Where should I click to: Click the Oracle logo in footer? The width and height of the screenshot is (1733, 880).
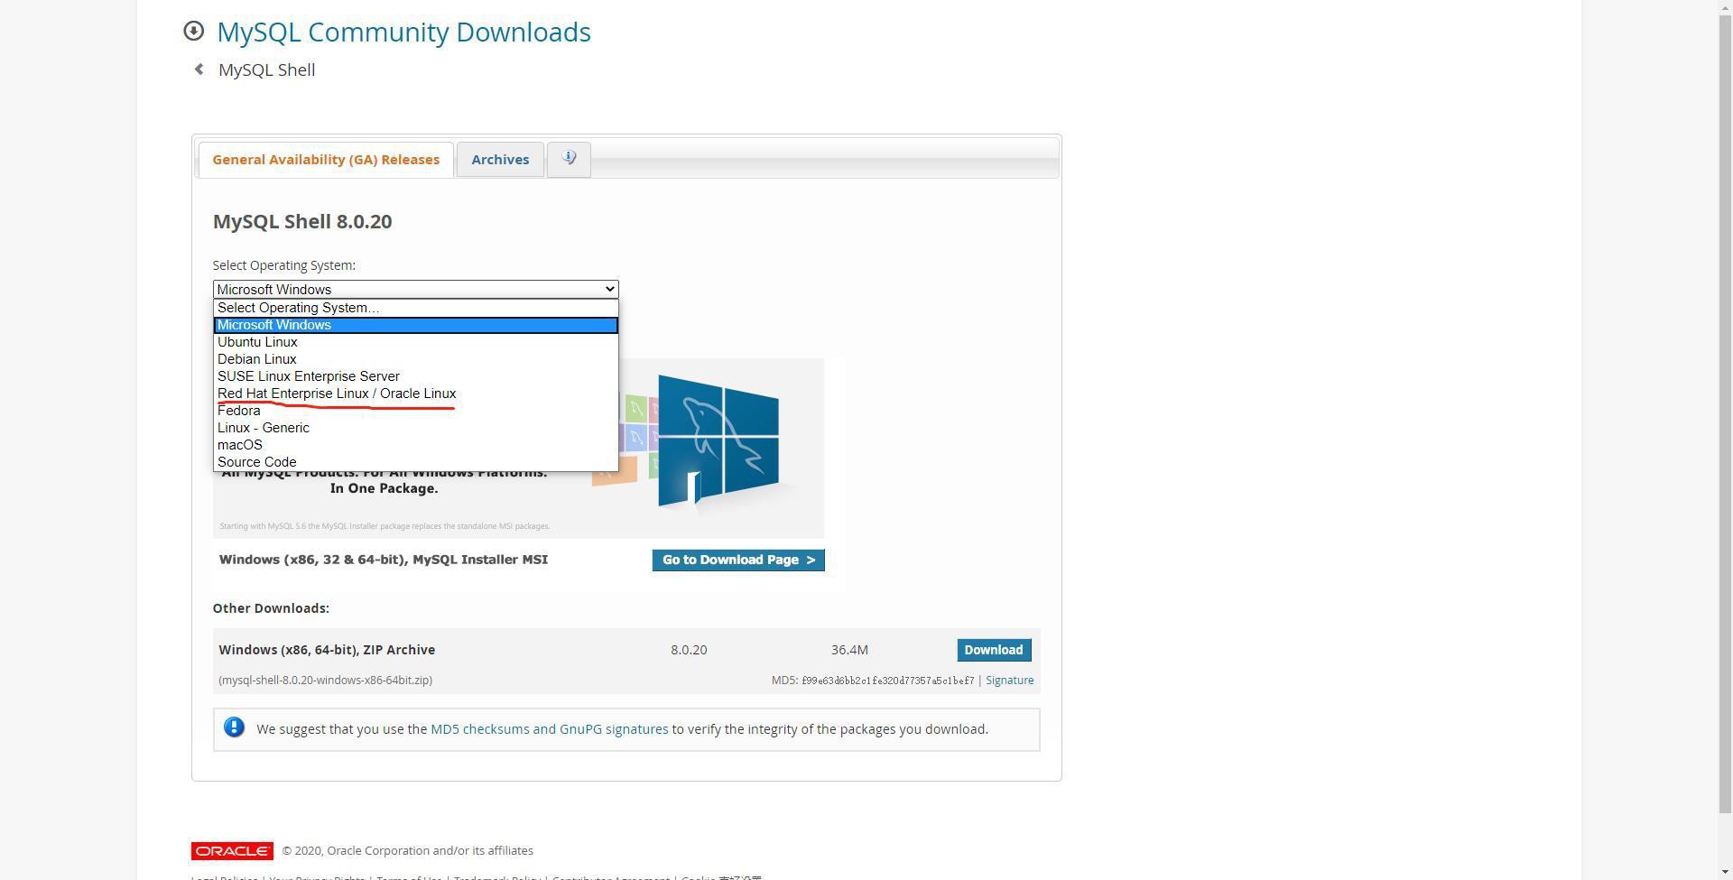(x=232, y=851)
